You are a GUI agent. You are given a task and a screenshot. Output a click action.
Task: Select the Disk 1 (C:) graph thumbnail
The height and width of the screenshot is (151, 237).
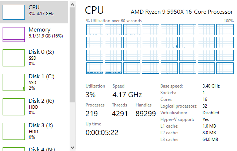pos(13,82)
